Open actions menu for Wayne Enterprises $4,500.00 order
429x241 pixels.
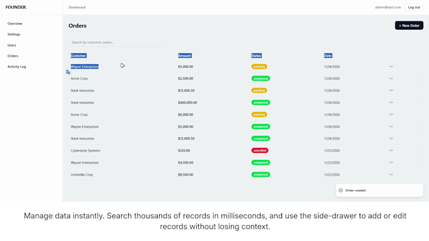(x=391, y=162)
